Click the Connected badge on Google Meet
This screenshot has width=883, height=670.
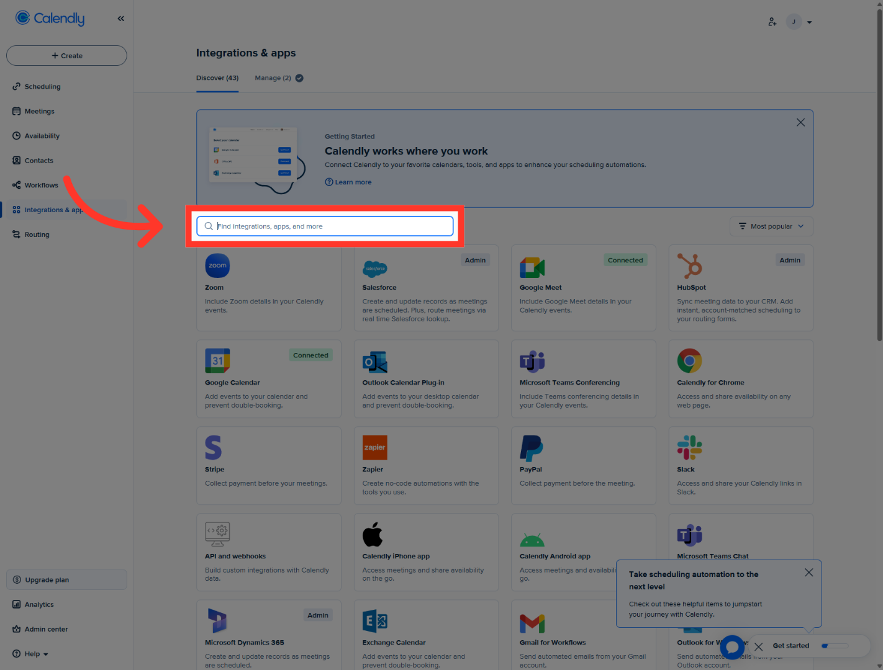[x=625, y=261]
